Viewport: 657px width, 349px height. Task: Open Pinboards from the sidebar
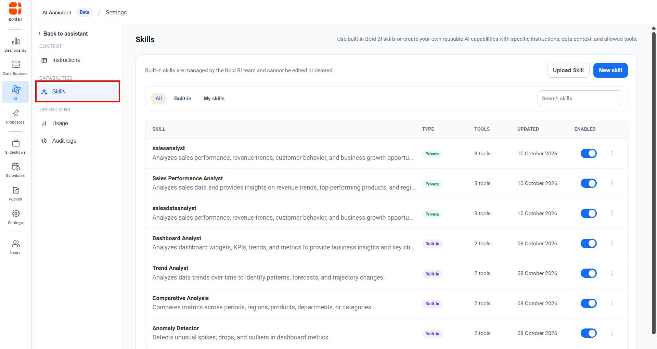coord(15,117)
